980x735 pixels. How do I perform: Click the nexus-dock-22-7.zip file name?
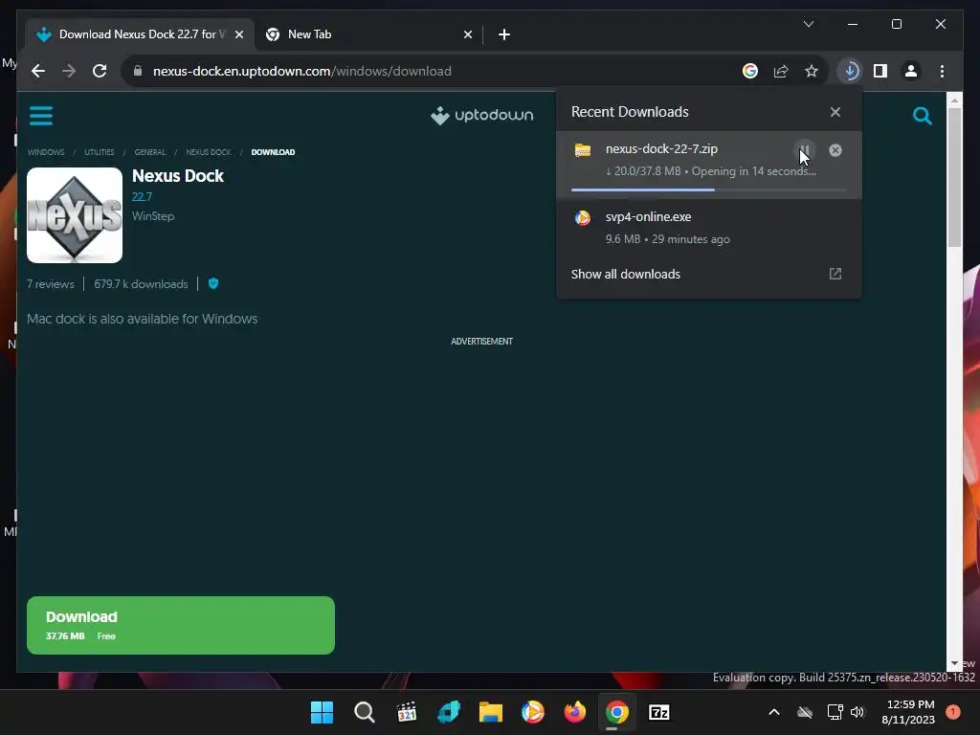point(661,148)
